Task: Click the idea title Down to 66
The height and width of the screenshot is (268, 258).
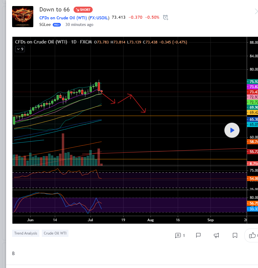Action: 55,10
